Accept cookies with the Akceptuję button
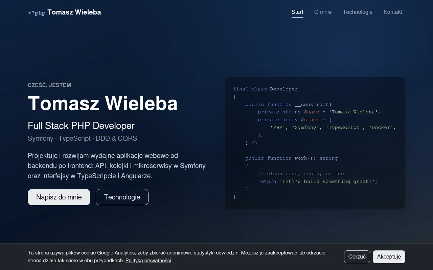This screenshot has width=433, height=270. tap(389, 257)
